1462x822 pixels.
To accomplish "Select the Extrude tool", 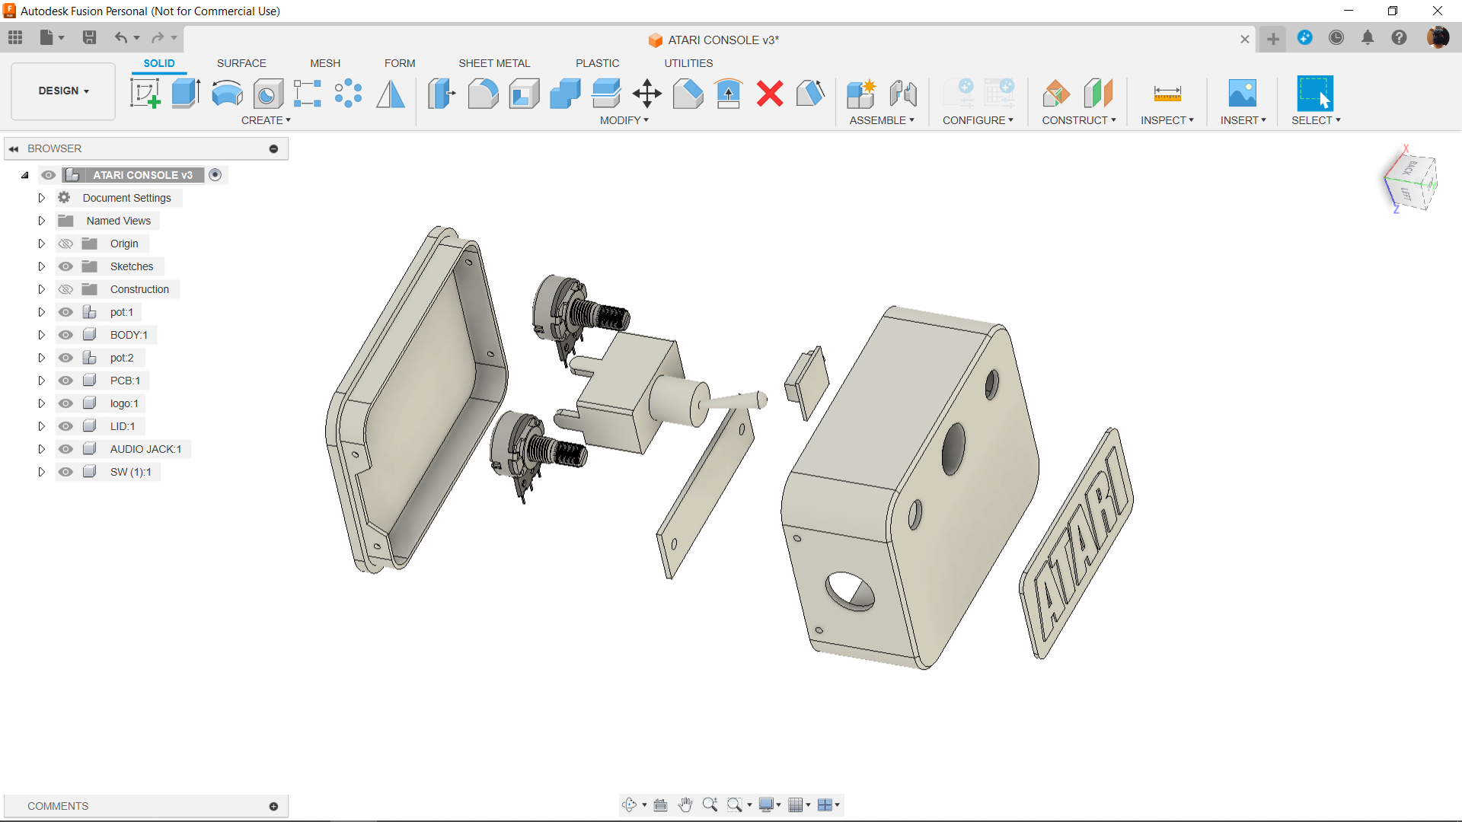I will click(x=186, y=94).
